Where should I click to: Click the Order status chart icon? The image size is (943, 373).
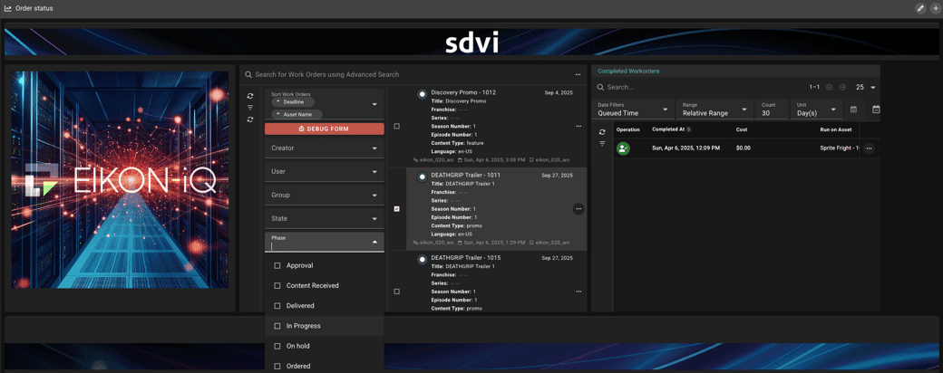tap(8, 8)
